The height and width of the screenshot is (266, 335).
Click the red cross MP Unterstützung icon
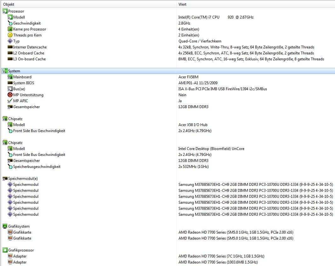tap(10, 95)
